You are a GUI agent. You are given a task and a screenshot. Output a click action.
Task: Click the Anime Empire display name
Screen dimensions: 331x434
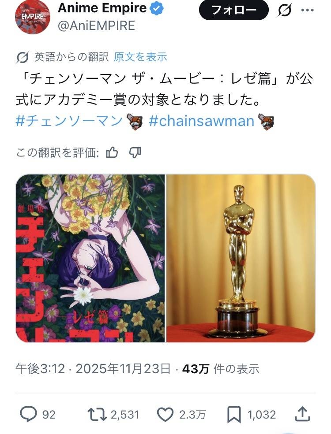pyautogui.click(x=102, y=8)
